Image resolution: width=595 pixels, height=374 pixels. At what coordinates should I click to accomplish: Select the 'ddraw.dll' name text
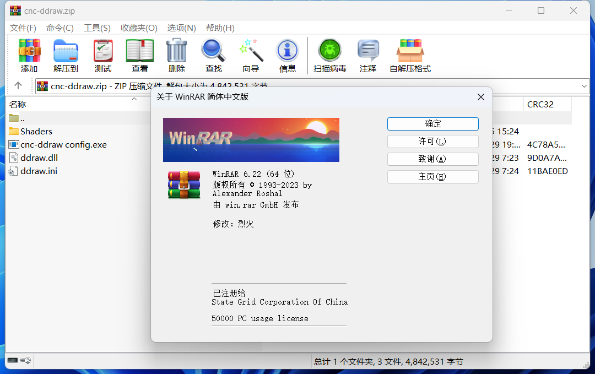click(39, 158)
